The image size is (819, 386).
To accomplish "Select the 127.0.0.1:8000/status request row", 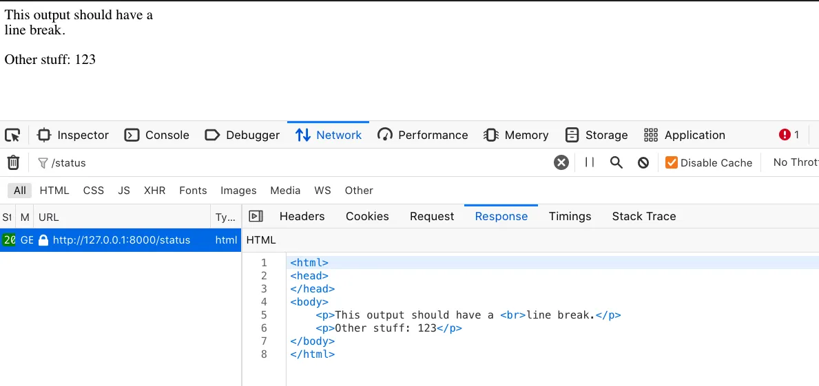I will (x=121, y=240).
